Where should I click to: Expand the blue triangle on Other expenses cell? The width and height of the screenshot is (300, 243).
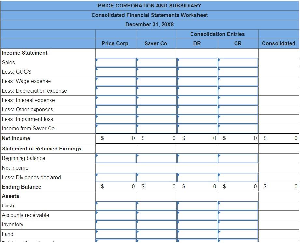[96, 107]
